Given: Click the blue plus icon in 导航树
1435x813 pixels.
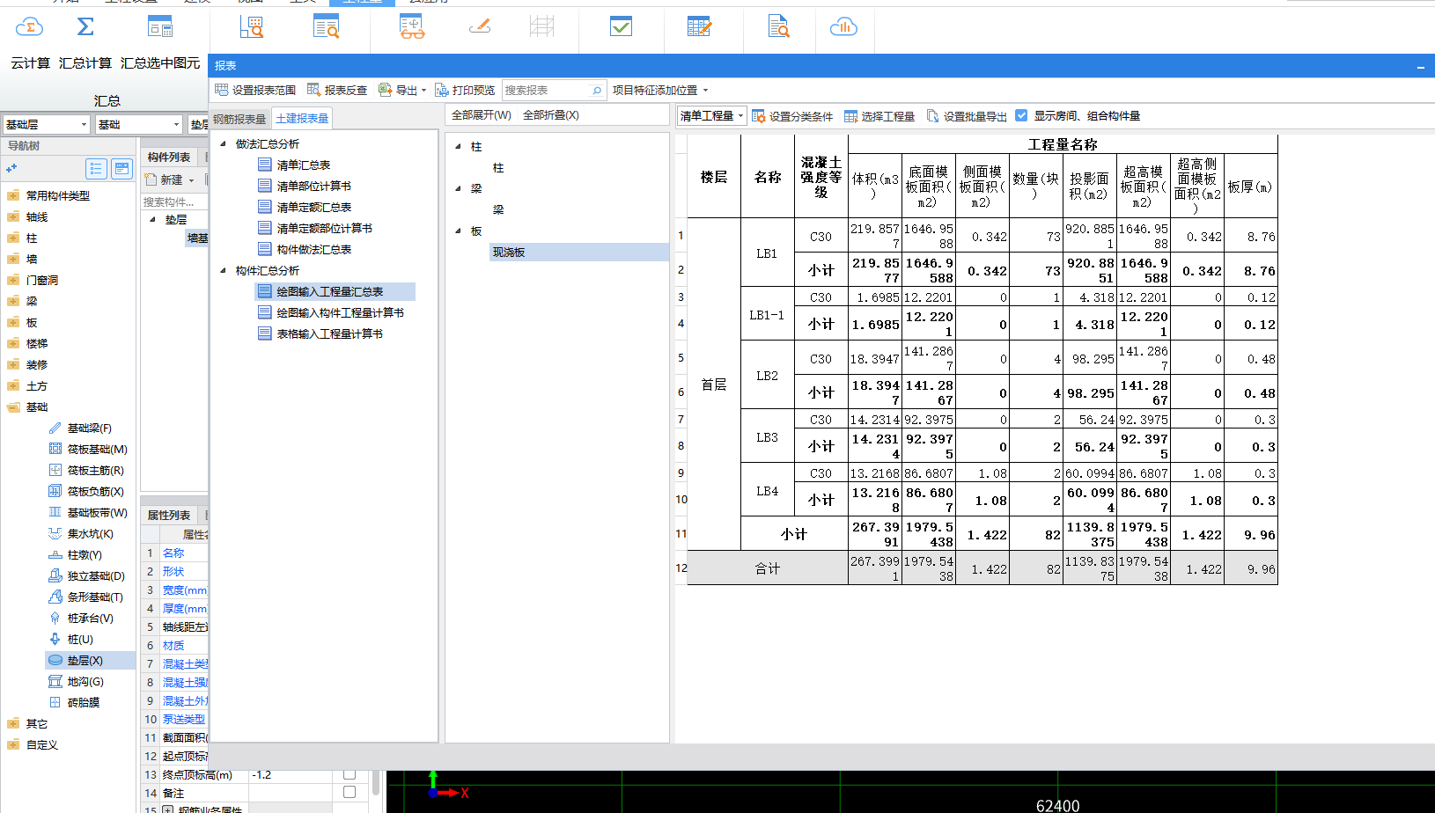Looking at the screenshot, I should click(x=11, y=168).
